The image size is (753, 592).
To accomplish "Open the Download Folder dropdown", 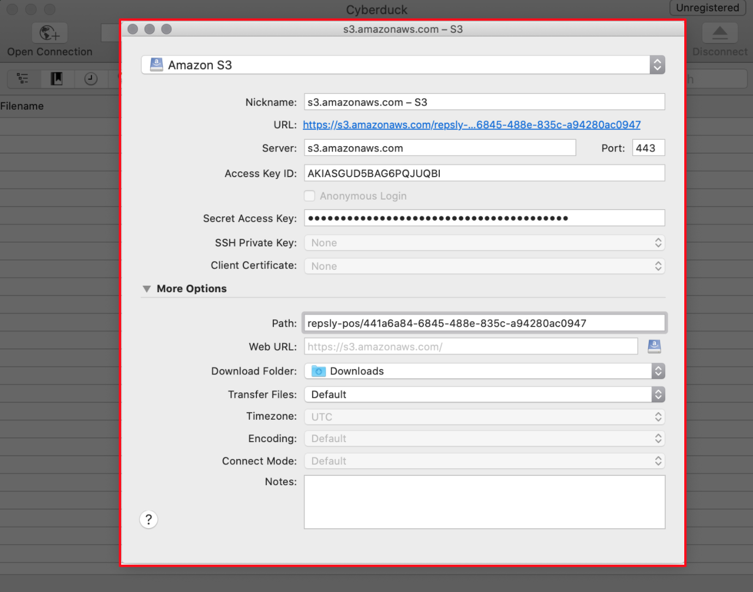I will 485,371.
